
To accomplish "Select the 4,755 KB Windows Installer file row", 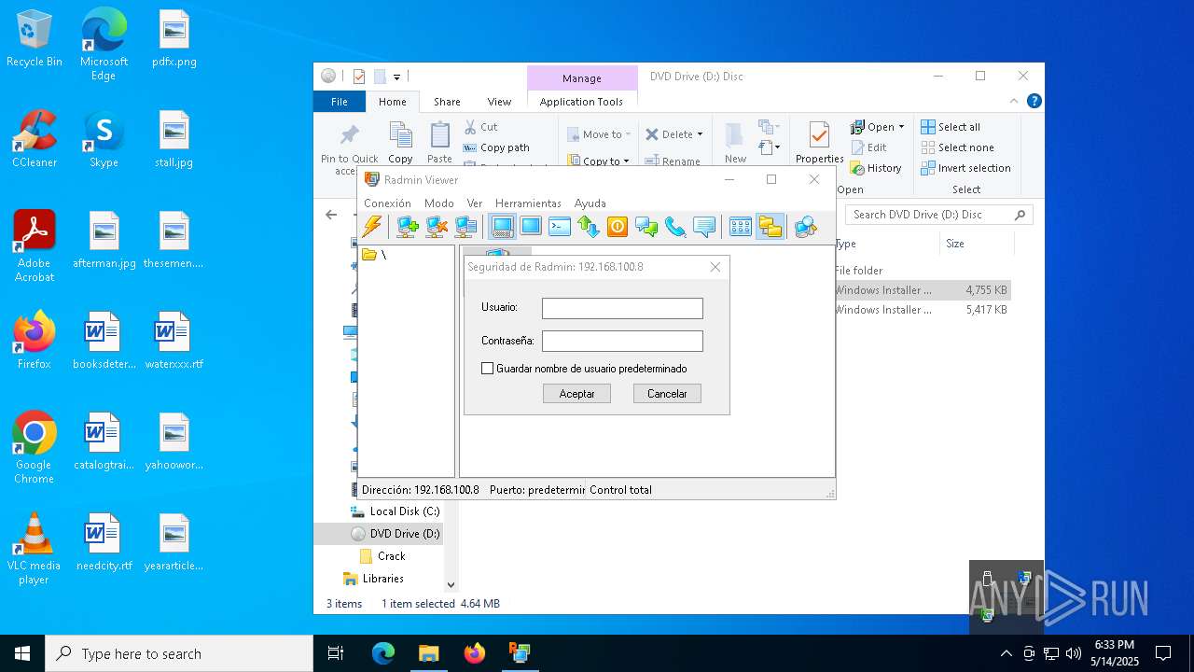I will (x=922, y=290).
